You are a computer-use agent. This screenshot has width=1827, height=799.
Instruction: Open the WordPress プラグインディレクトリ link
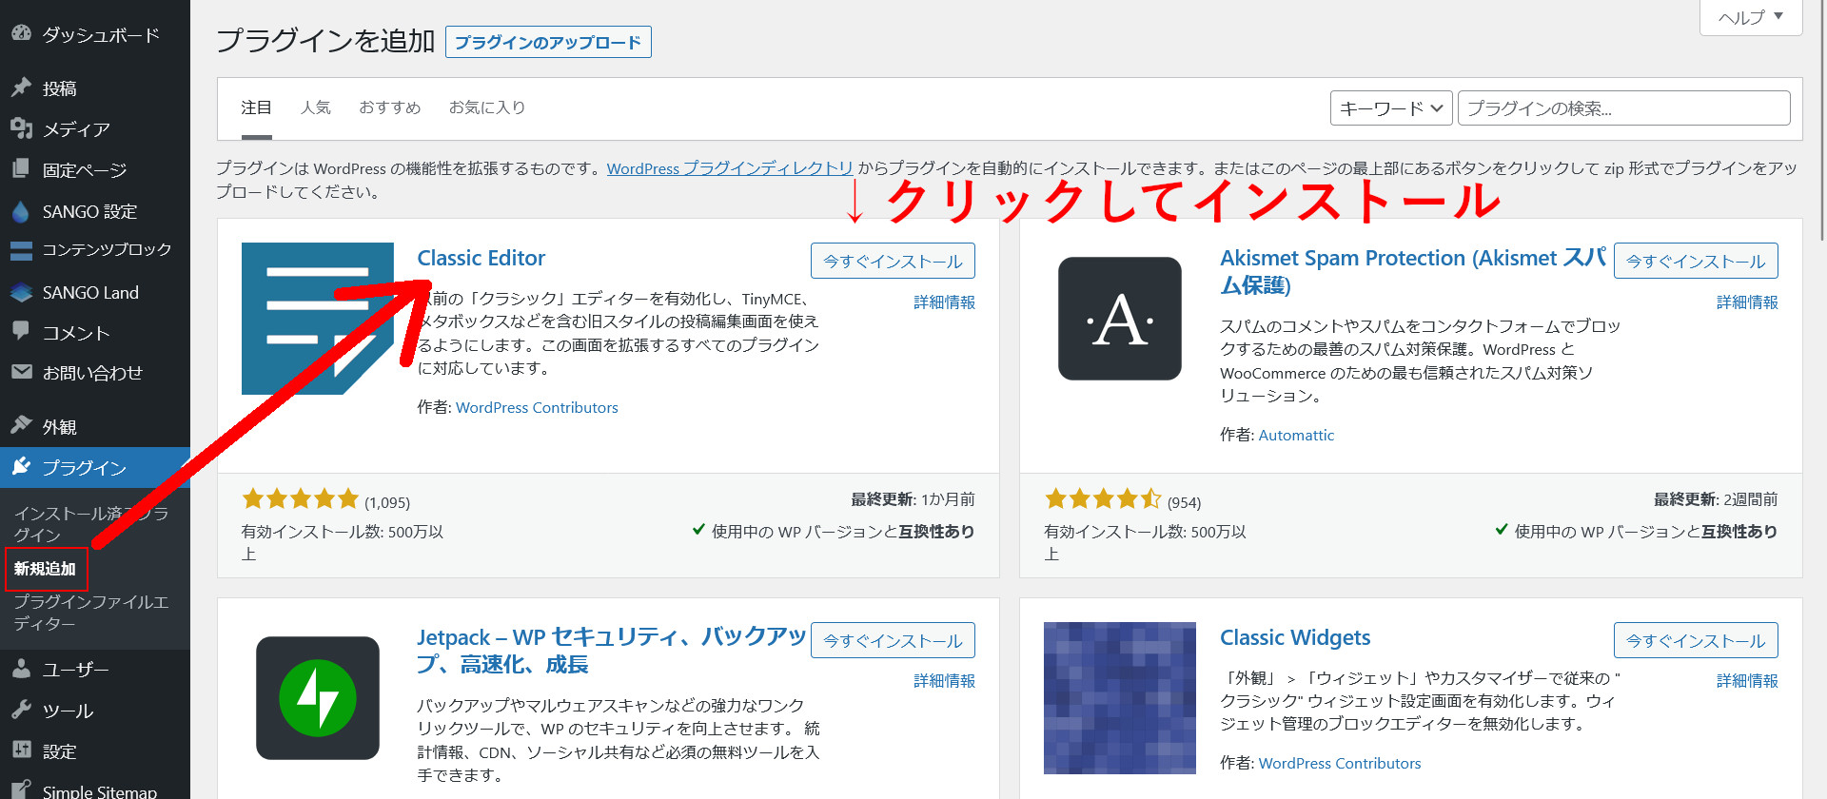pyautogui.click(x=730, y=168)
